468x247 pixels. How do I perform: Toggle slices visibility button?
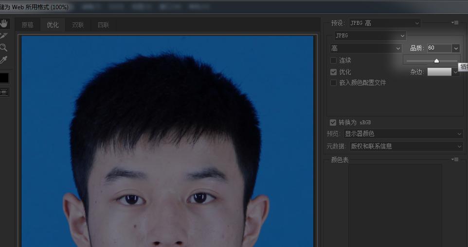[x=4, y=93]
